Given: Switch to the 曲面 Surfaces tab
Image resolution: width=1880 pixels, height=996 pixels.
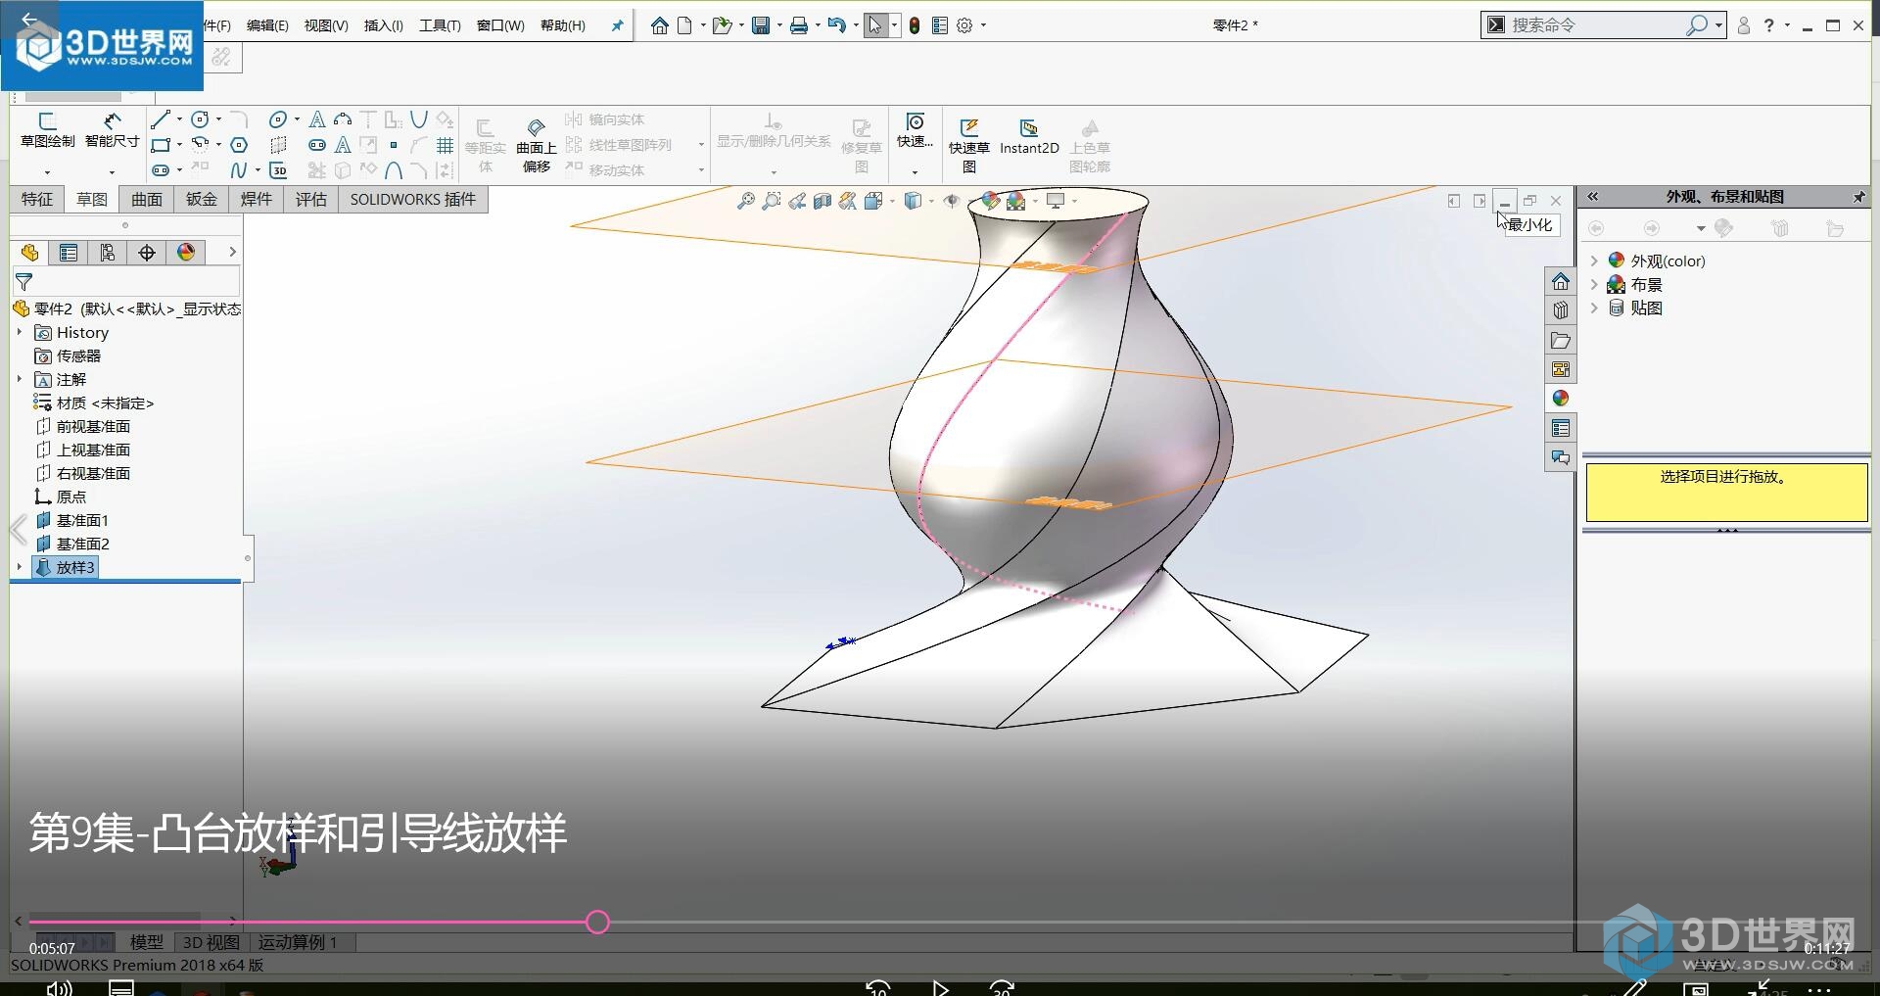Looking at the screenshot, I should point(147,200).
